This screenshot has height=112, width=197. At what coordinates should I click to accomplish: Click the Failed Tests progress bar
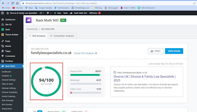86,93
